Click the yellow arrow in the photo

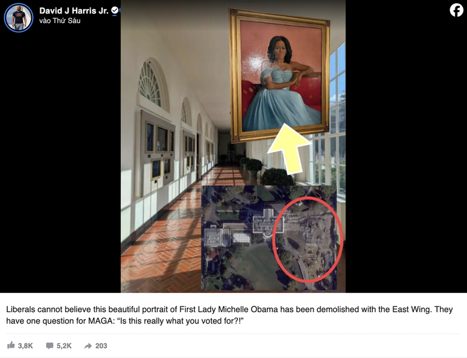290,148
